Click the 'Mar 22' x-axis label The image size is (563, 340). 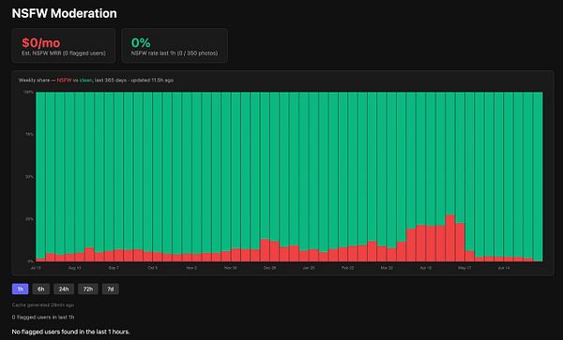point(387,268)
